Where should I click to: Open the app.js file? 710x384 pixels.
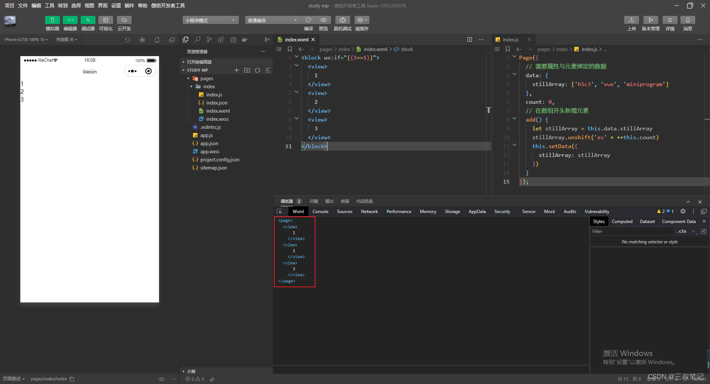[x=206, y=136]
